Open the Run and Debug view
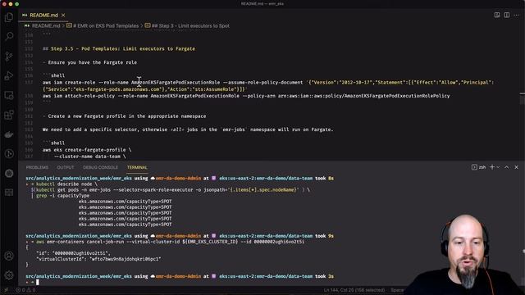The width and height of the screenshot is (525, 295). pyautogui.click(x=9, y=75)
